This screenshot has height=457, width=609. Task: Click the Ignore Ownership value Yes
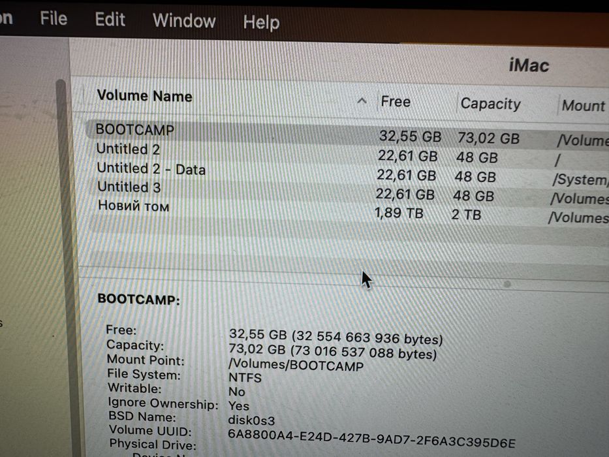(238, 405)
